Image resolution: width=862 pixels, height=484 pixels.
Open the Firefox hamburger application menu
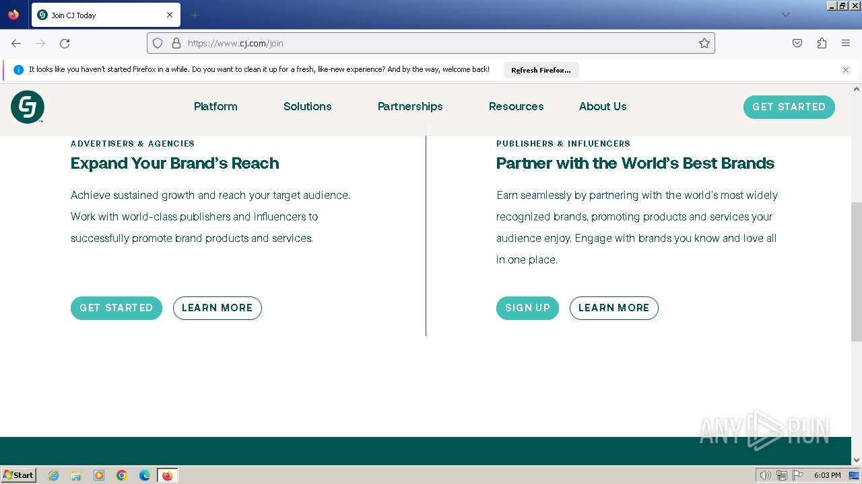[x=846, y=43]
